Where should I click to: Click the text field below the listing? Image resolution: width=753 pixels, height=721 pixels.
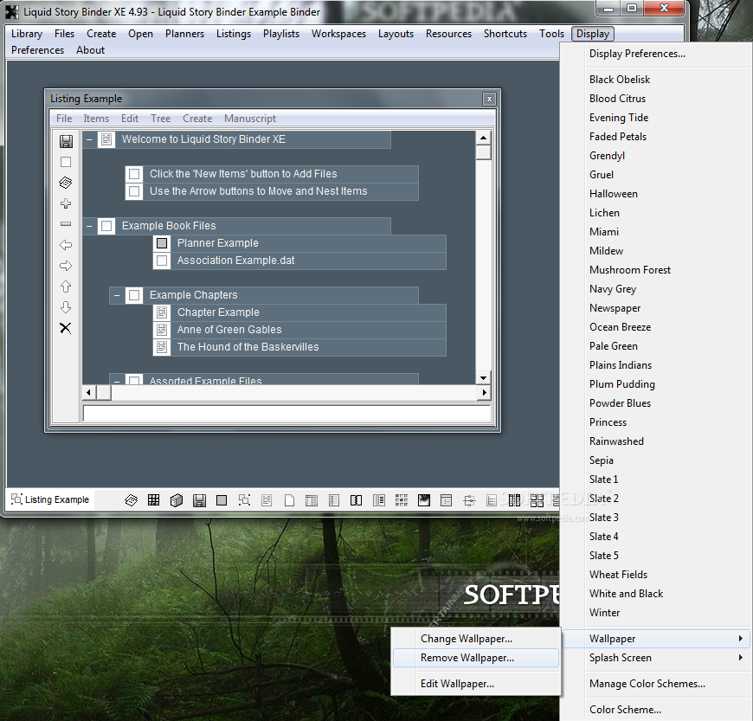[x=286, y=413]
